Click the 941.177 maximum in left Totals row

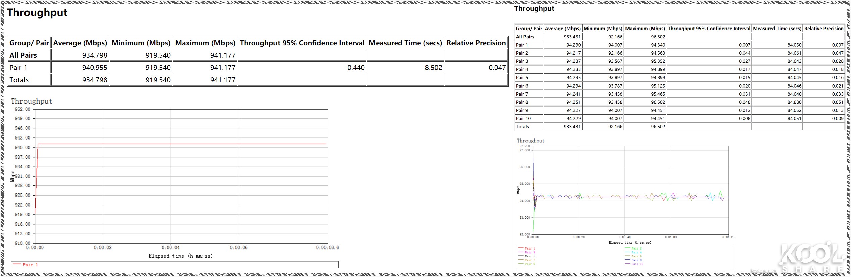223,80
